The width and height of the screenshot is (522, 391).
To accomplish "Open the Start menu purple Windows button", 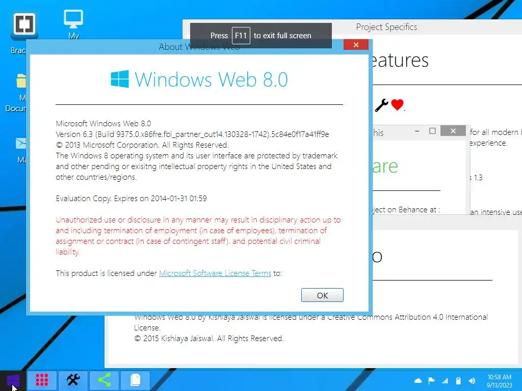I will pyautogui.click(x=13, y=381).
